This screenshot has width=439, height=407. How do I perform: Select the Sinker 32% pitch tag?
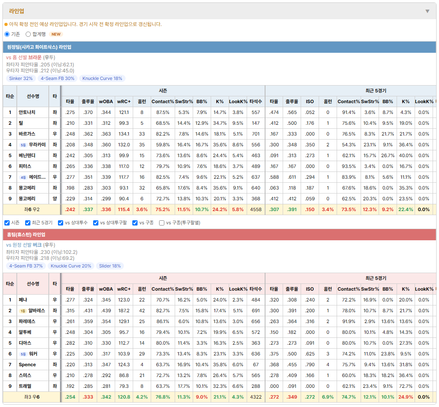(21, 78)
